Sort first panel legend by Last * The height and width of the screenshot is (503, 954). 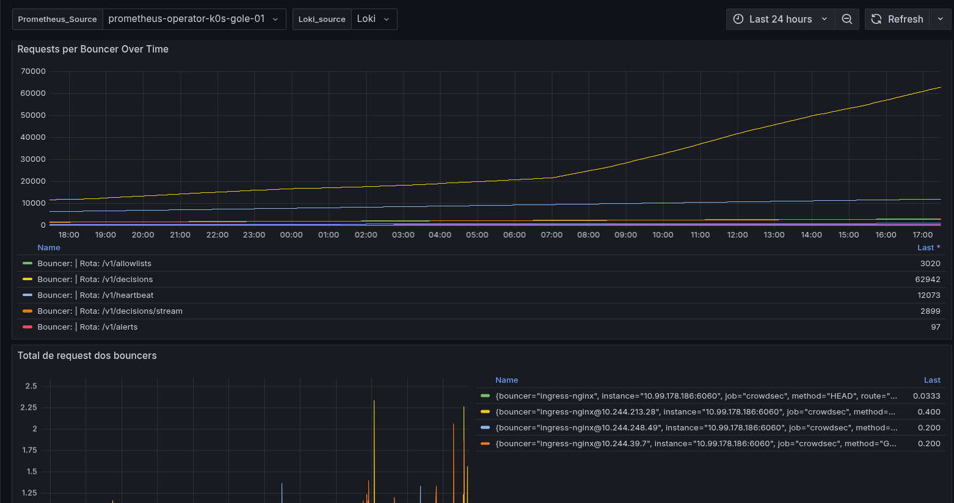(x=929, y=248)
